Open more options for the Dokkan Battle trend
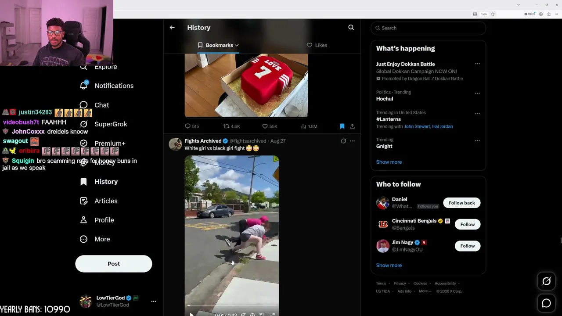562x316 pixels. click(x=477, y=64)
